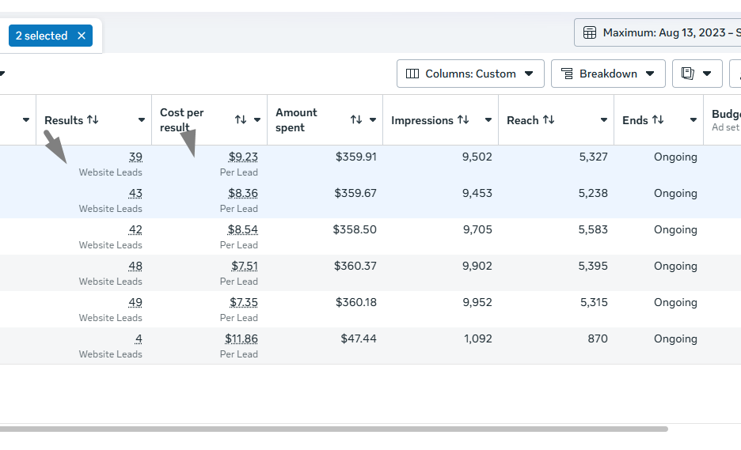Viewport: 741px width, 450px height.
Task: Expand the Results column options caret
Action: pos(141,120)
